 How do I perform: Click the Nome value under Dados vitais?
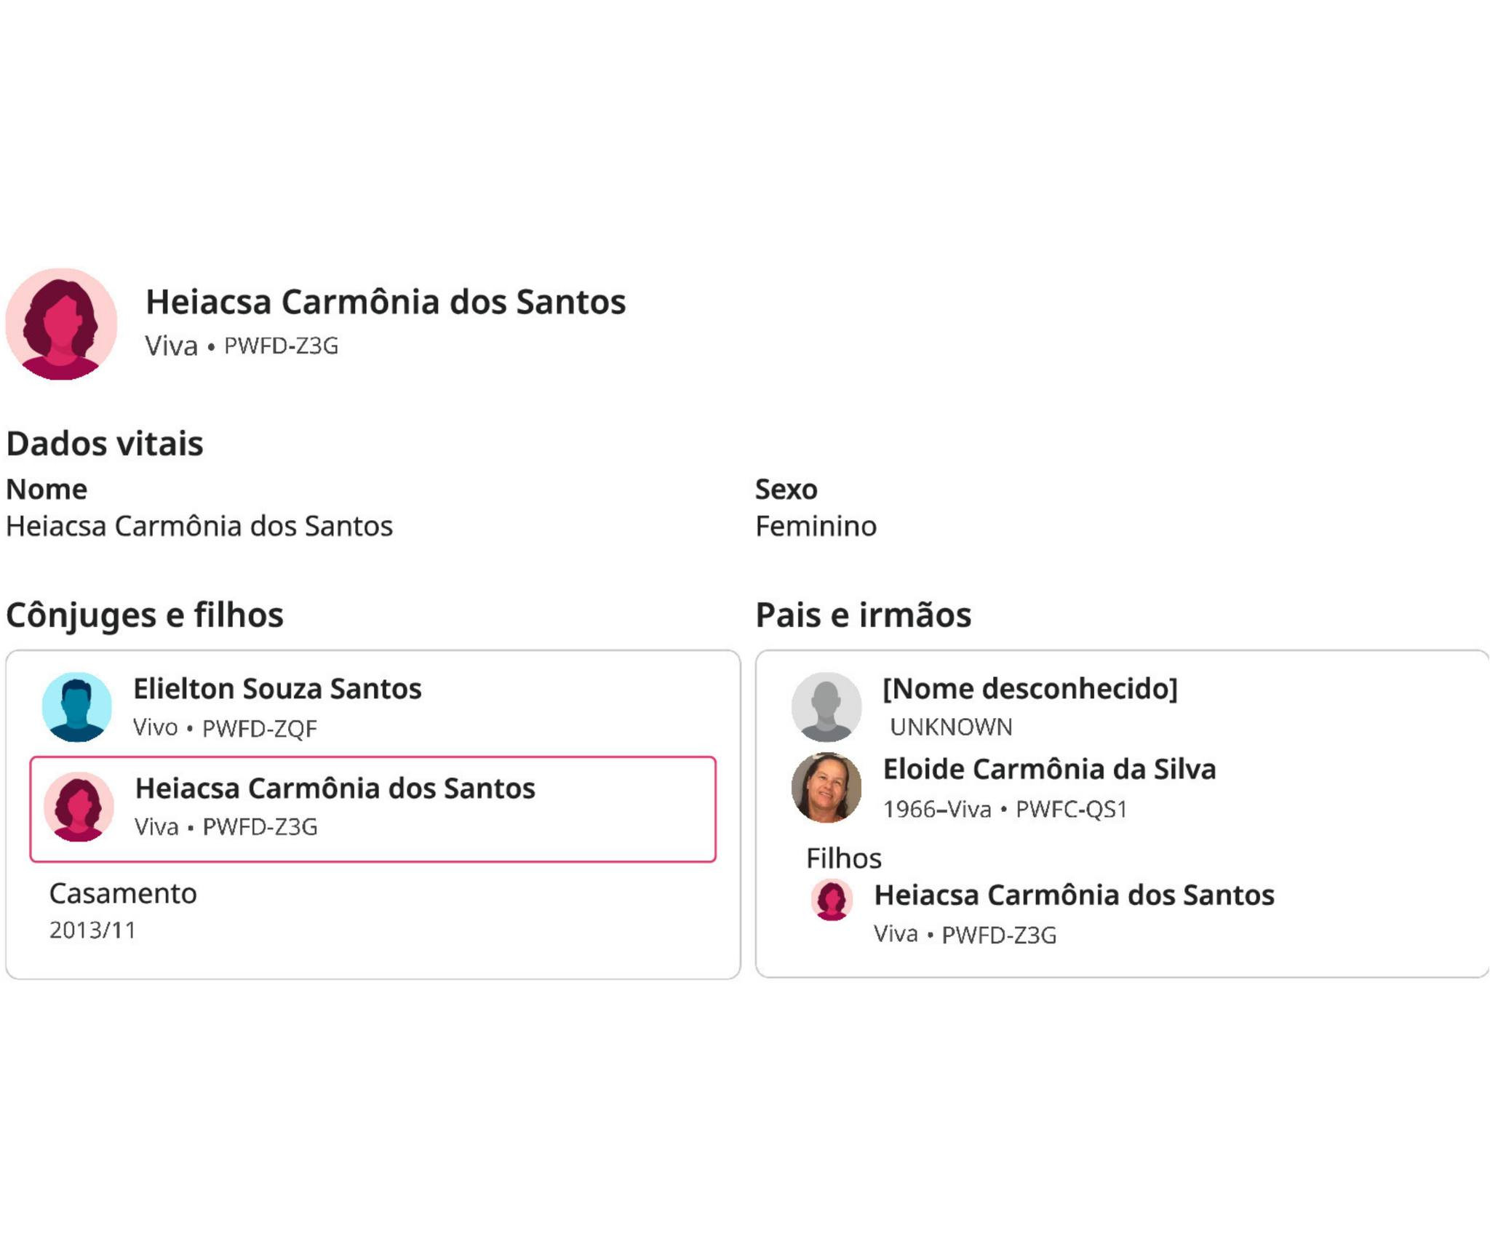[199, 526]
